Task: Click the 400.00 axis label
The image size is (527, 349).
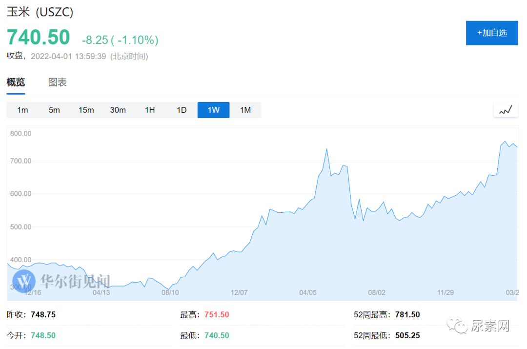Action: tap(20, 260)
